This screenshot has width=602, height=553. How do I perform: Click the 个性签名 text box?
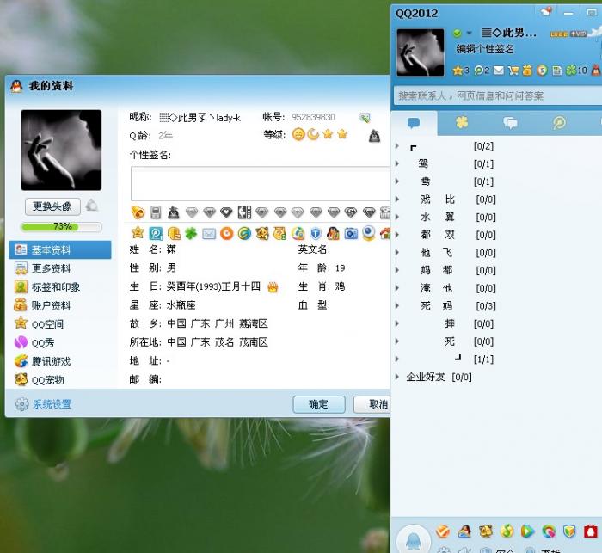coord(261,183)
